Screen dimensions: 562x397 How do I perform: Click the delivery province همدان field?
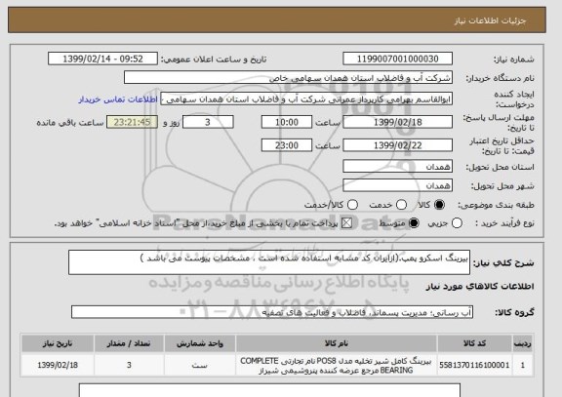397,167
